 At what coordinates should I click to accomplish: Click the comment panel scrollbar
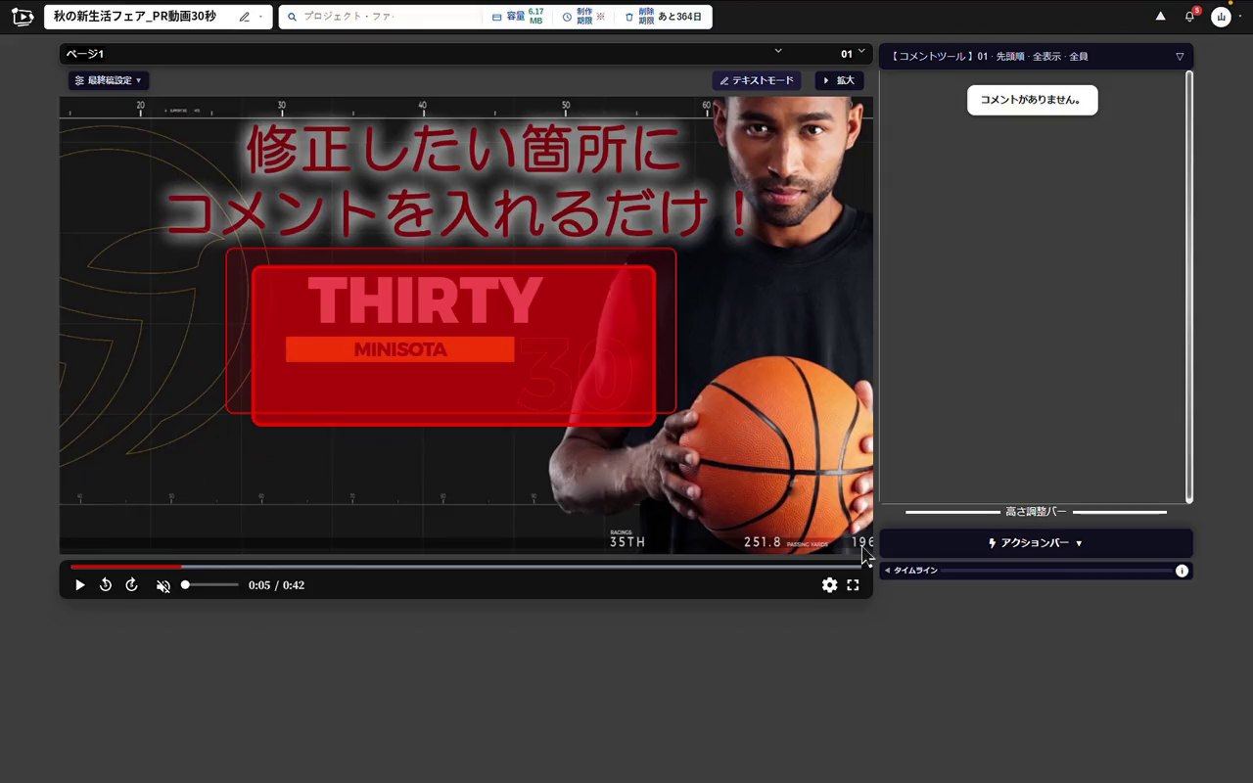(x=1189, y=287)
